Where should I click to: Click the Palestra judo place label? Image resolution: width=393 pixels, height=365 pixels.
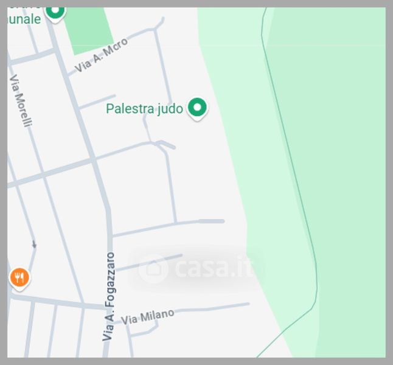click(144, 109)
